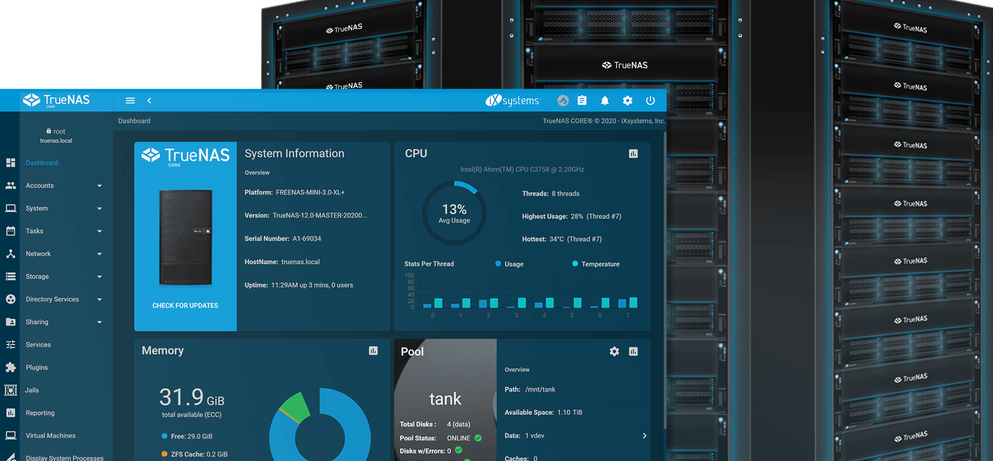Image resolution: width=993 pixels, height=461 pixels.
Task: Expand the Accounts menu arrow
Action: coord(99,186)
